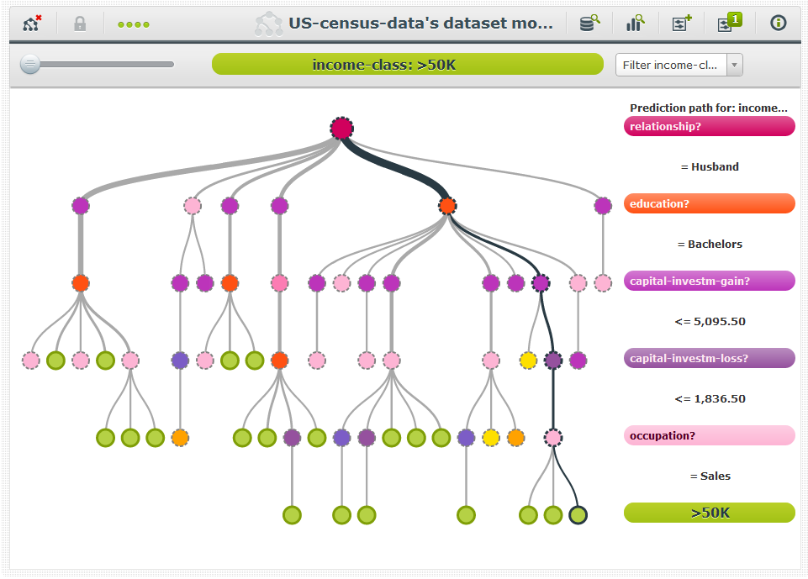Click the bar chart evaluation icon
Screen dimensions: 808x579
point(636,24)
